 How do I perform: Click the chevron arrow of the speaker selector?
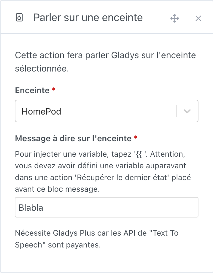click(187, 111)
